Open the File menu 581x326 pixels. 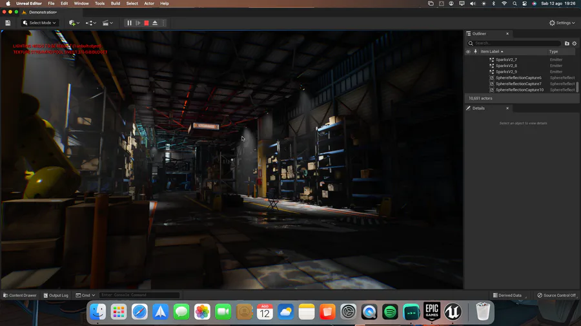coord(51,3)
